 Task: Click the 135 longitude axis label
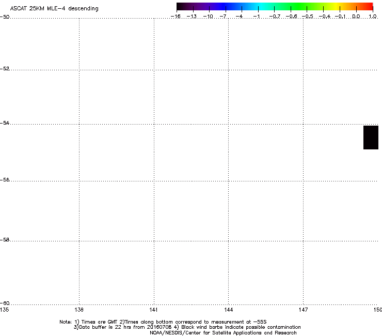(x=4, y=310)
